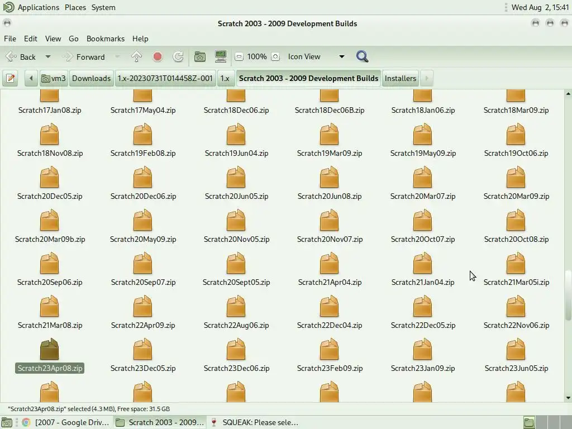Open the Icon View mode dropdown
The height and width of the screenshot is (429, 572).
(x=316, y=56)
